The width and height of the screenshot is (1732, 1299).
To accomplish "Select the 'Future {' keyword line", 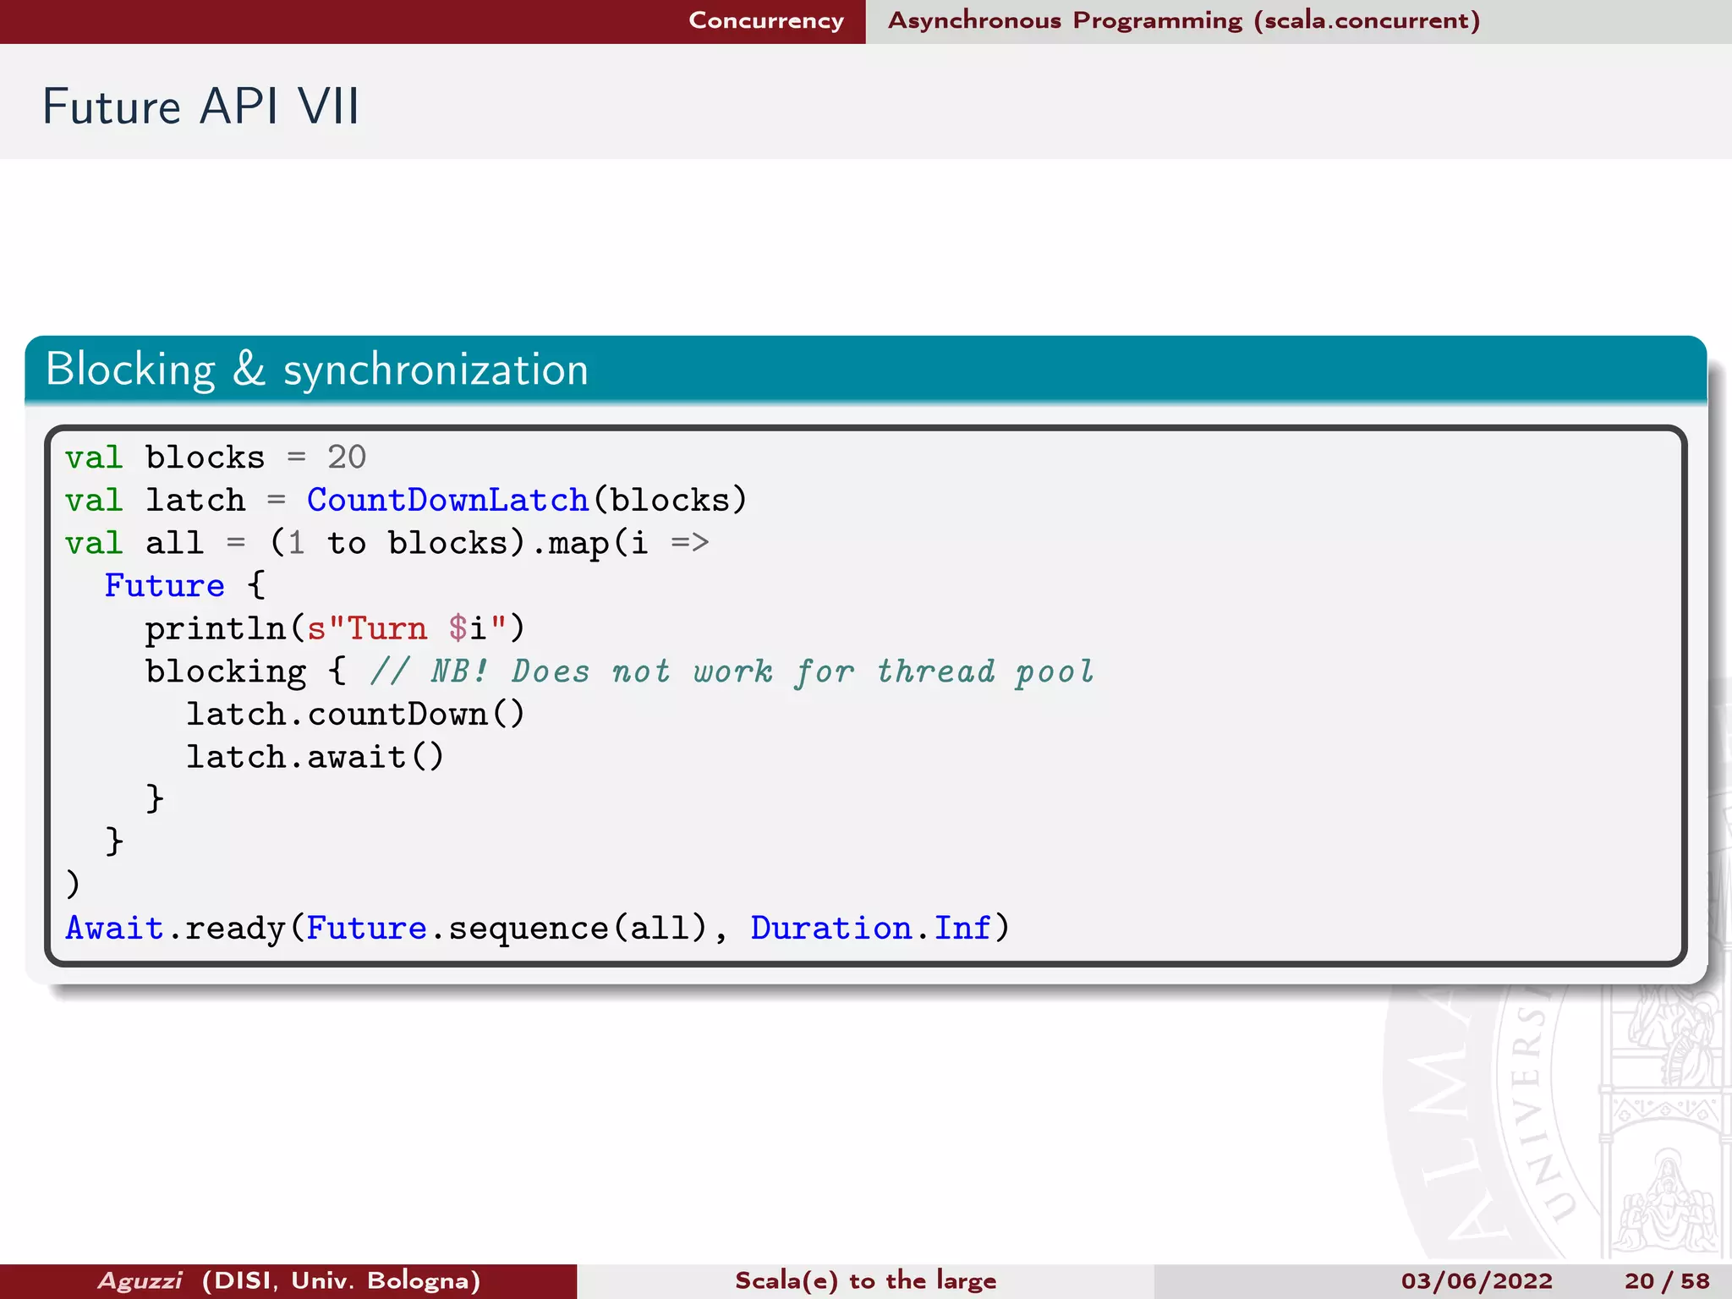I will (x=184, y=585).
